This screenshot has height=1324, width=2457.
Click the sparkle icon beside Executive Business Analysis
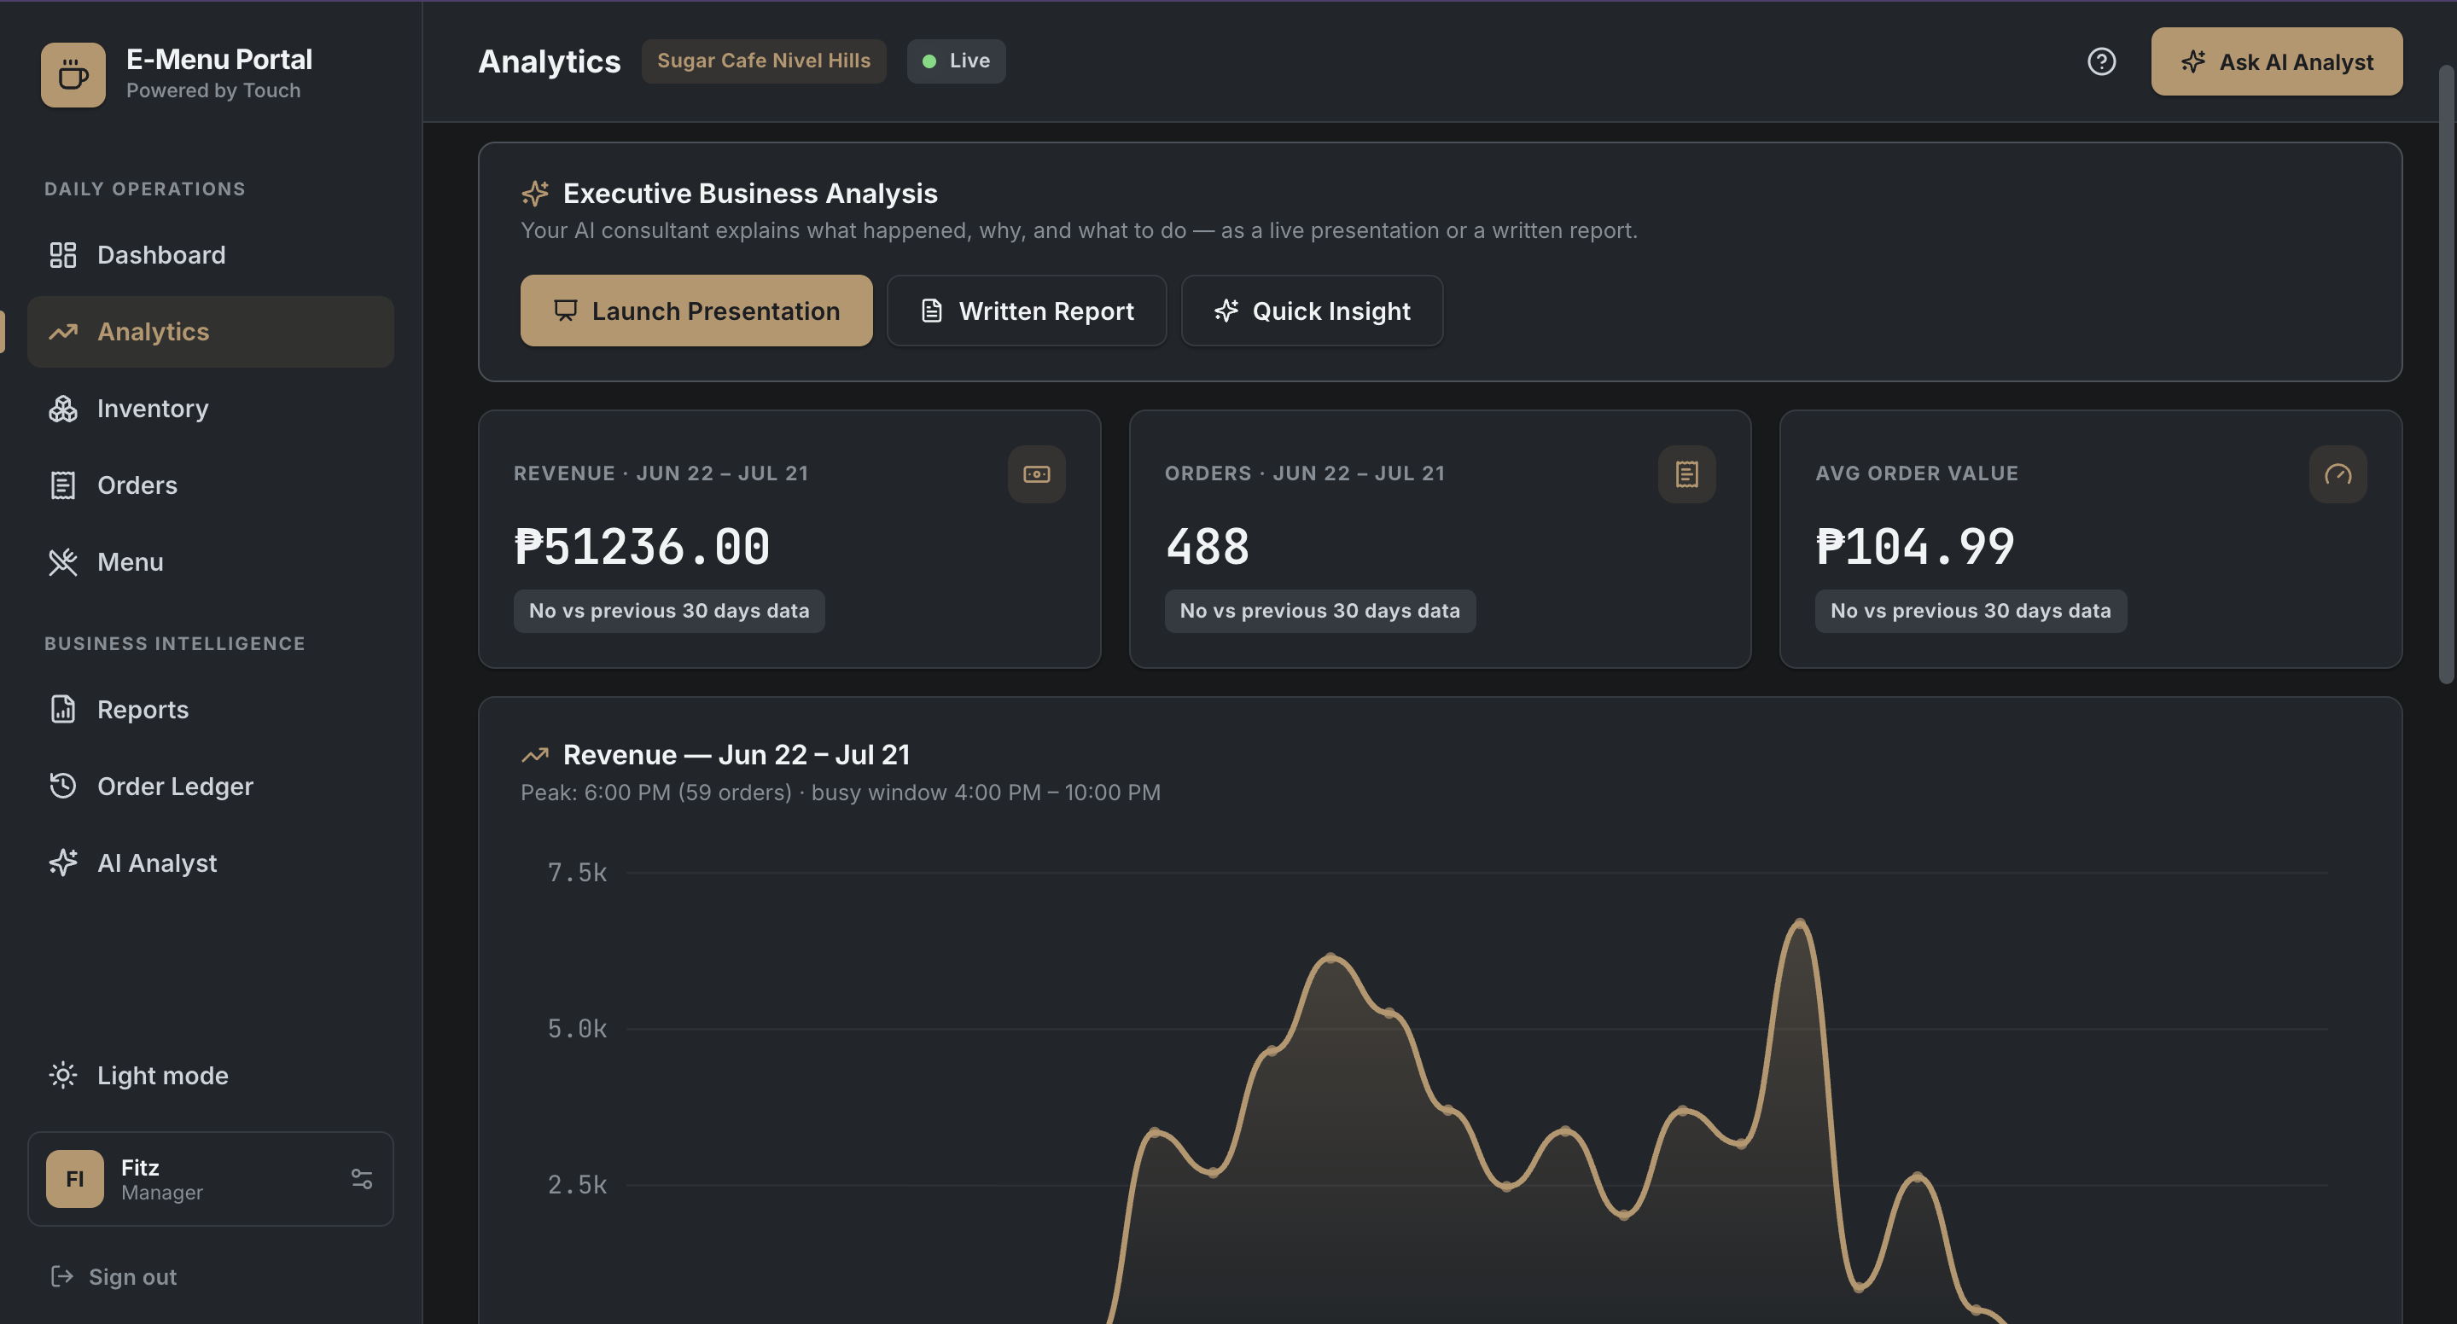(x=535, y=194)
